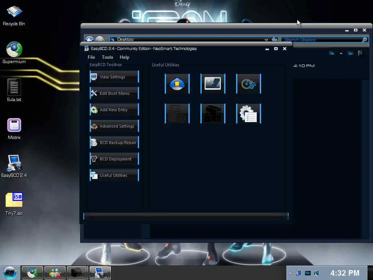Launch the gear-with-checklist utility icon
The height and width of the screenshot is (280, 373).
(x=248, y=114)
